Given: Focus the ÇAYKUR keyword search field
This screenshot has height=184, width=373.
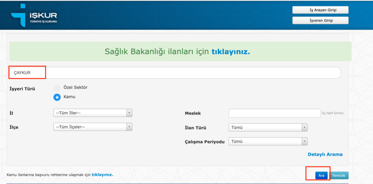Looking at the screenshot, I should (175, 73).
